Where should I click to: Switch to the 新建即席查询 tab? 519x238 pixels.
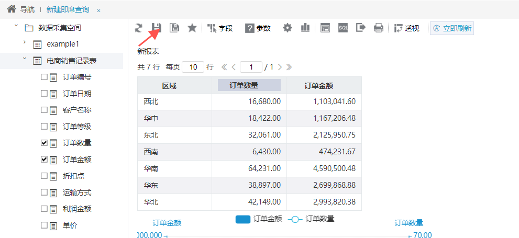68,9
